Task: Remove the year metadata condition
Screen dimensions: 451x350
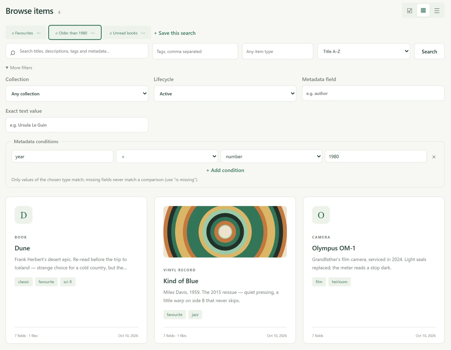Action: [x=434, y=157]
